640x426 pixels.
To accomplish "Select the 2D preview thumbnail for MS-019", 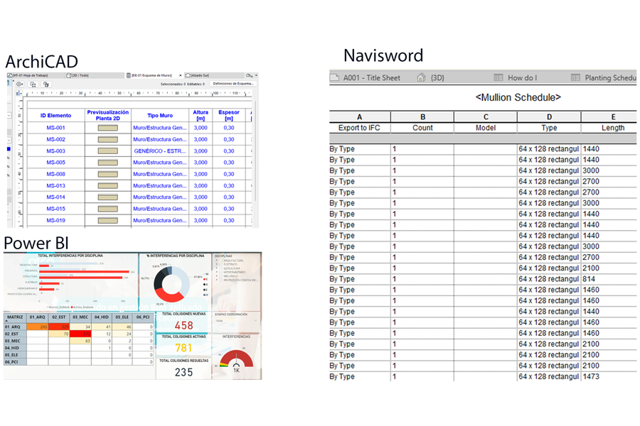I will click(x=108, y=221).
